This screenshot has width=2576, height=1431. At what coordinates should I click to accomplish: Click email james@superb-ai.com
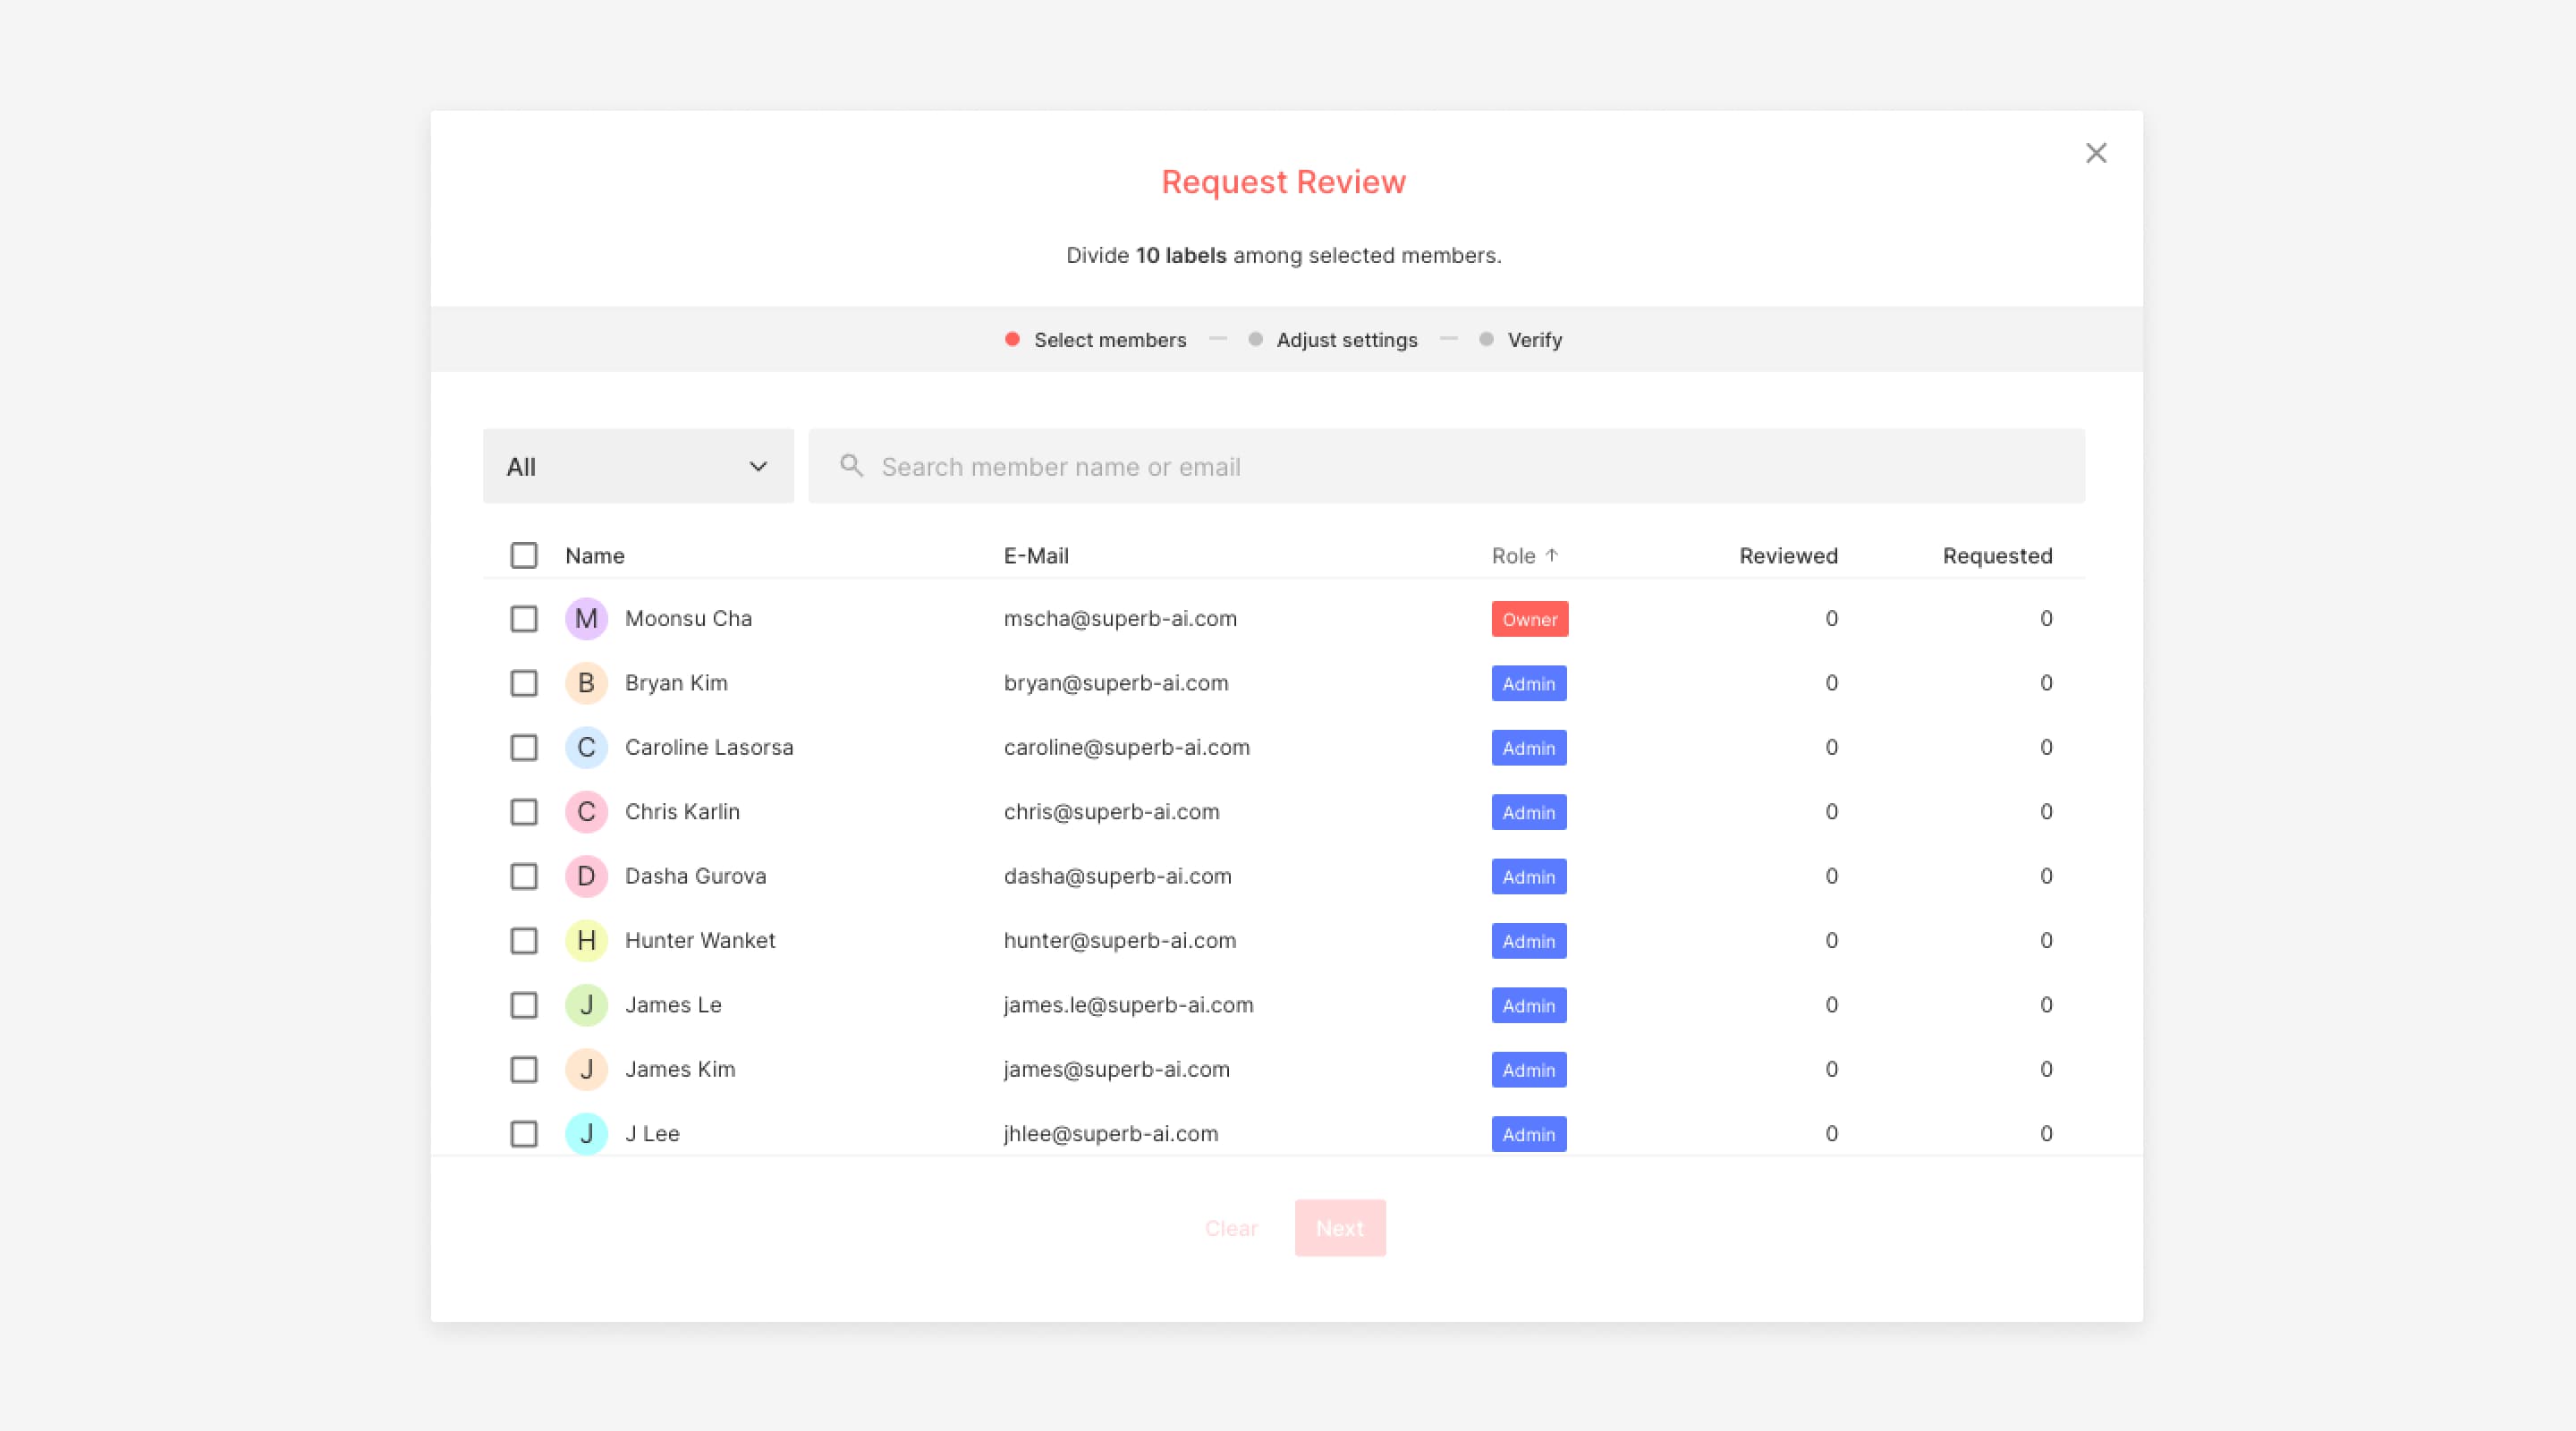(x=1117, y=1069)
